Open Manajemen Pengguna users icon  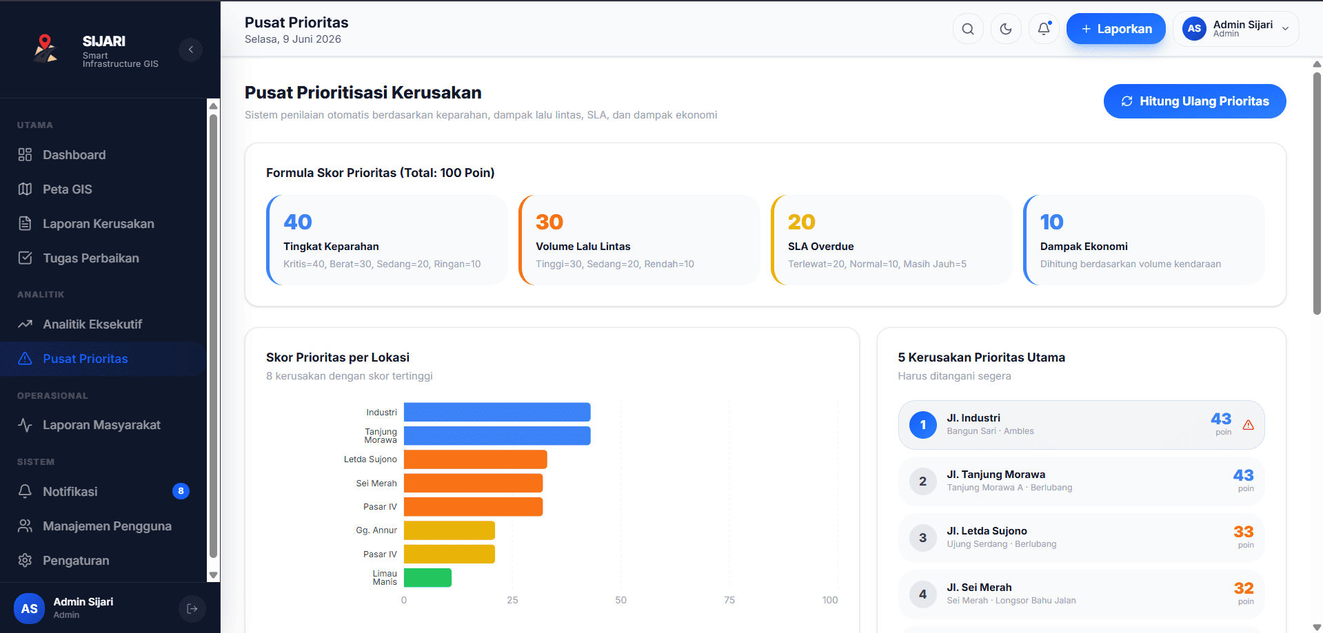tap(26, 526)
